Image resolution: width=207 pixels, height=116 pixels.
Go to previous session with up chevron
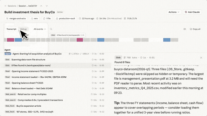[x=41, y=6]
